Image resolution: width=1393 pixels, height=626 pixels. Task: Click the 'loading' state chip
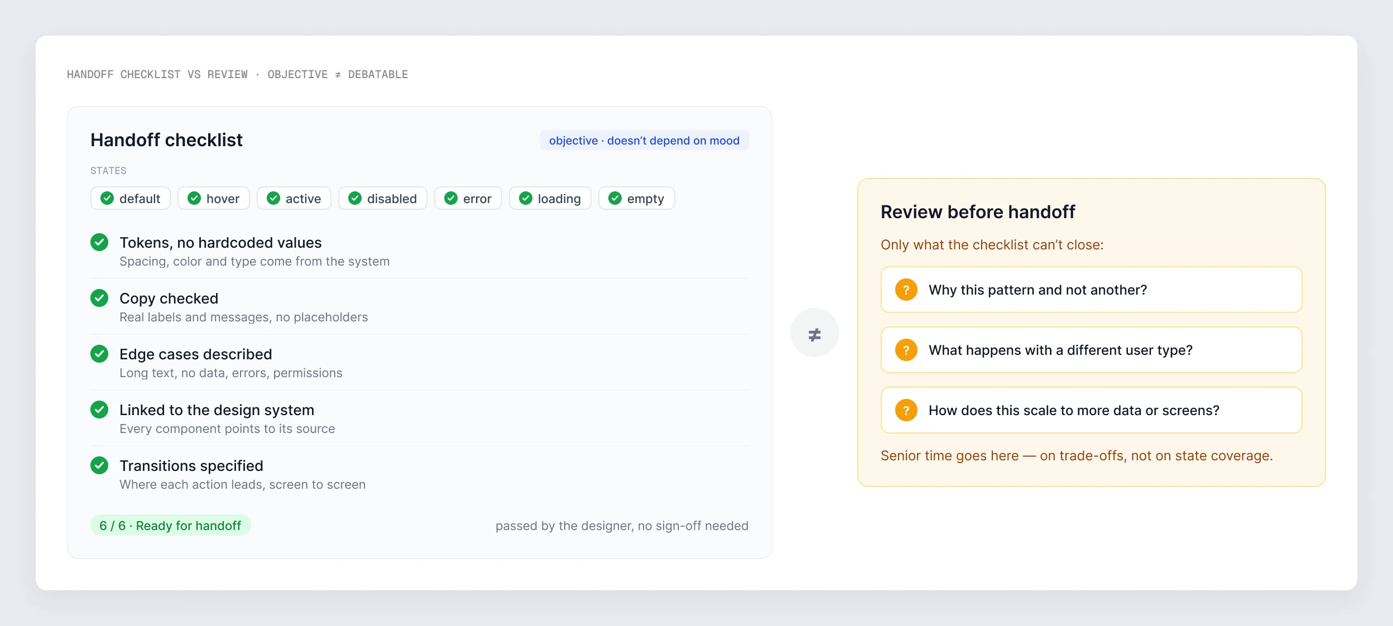point(550,198)
